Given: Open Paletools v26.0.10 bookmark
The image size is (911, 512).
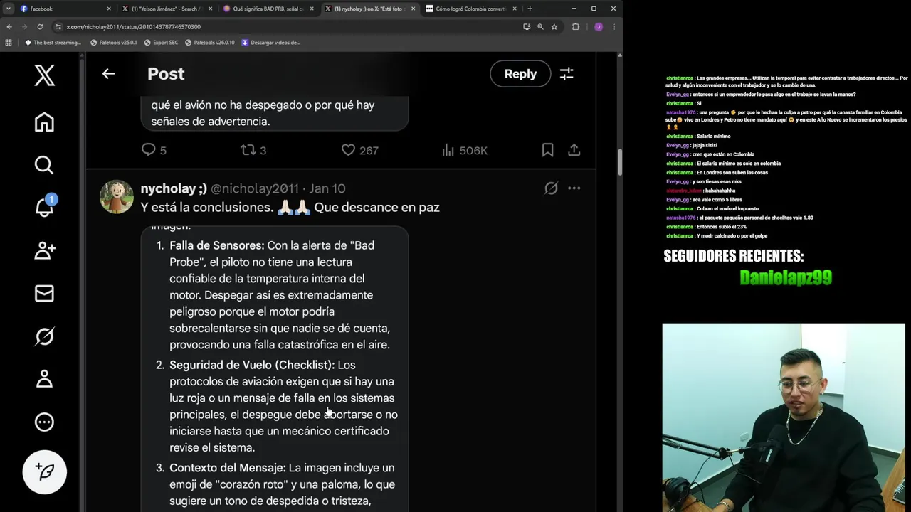Looking at the screenshot, I should (x=210, y=42).
